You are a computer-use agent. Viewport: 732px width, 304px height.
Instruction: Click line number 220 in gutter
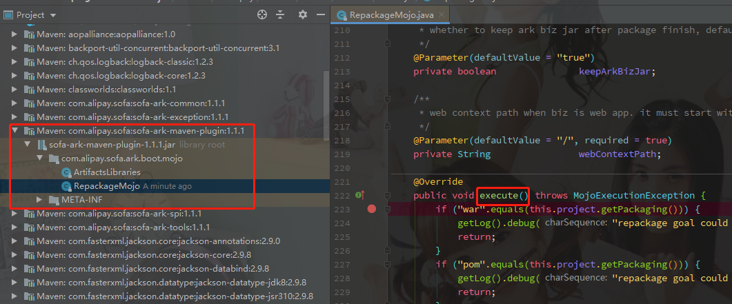click(x=342, y=168)
